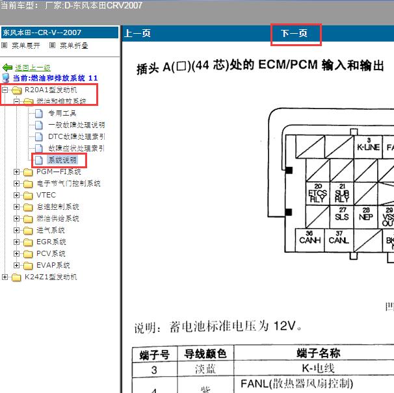
Task: Expand the 怠速控制系统 folder
Action: pyautogui.click(x=17, y=207)
